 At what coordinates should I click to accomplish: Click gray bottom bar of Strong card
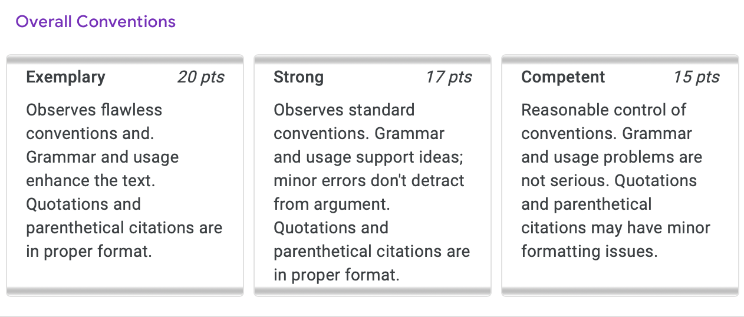[373, 291]
